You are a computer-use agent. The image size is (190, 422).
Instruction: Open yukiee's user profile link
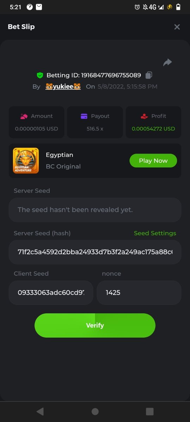(63, 87)
